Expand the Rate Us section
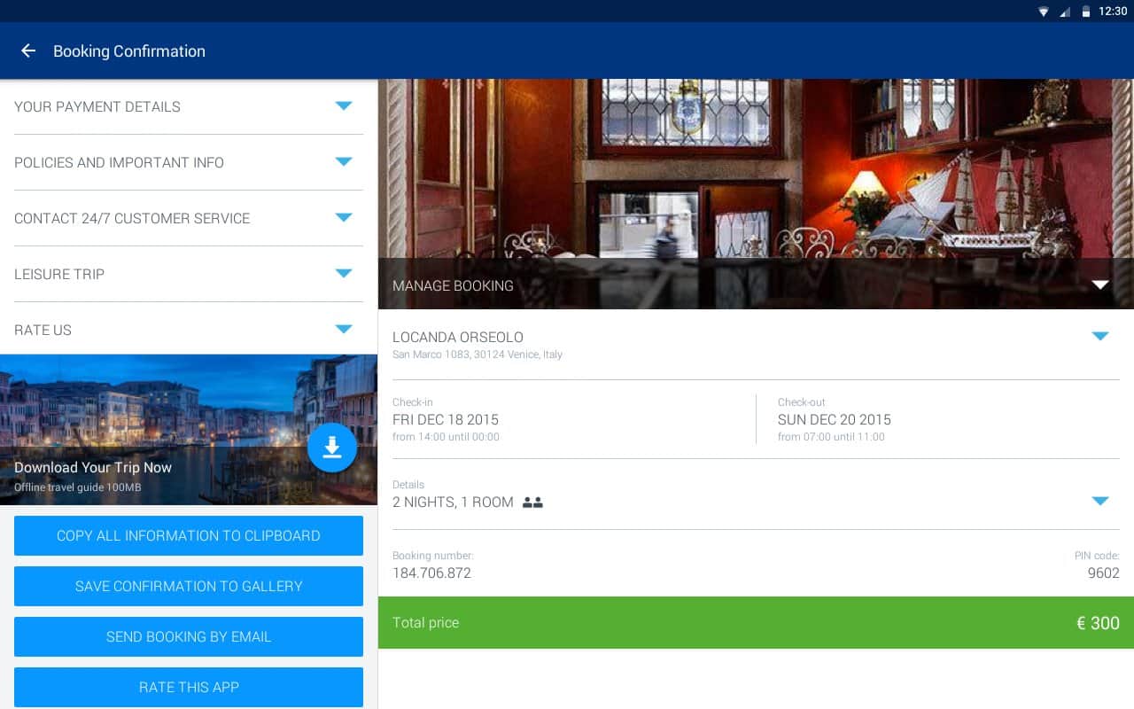This screenshot has height=709, width=1134. [x=344, y=330]
